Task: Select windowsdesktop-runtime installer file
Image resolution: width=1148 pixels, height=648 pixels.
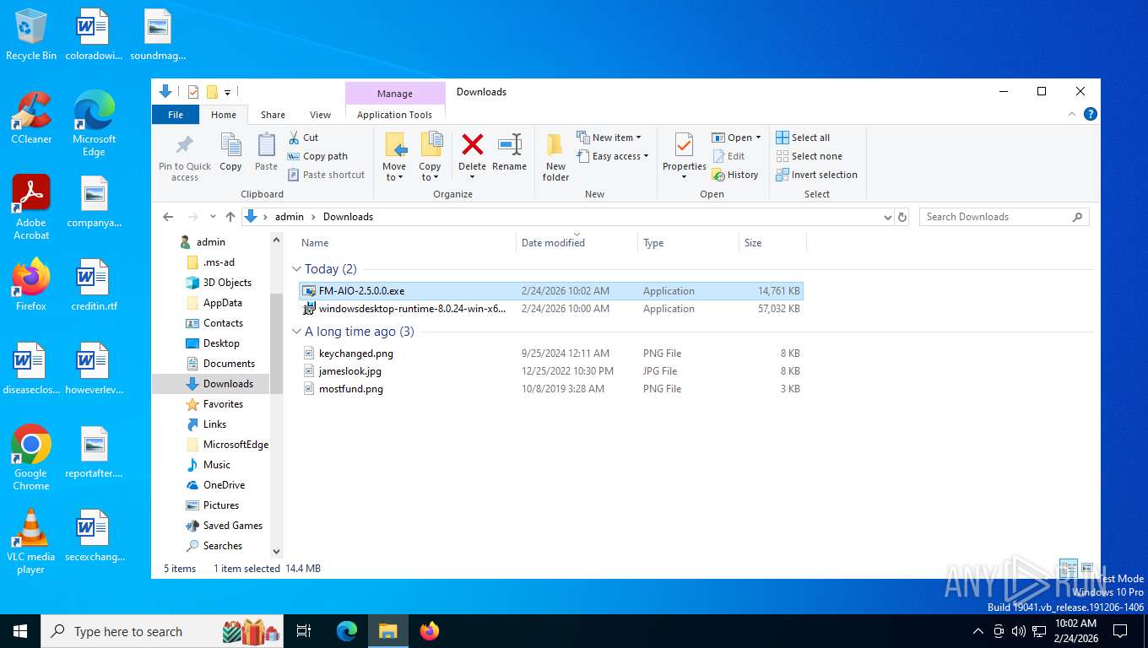Action: pyautogui.click(x=551, y=309)
